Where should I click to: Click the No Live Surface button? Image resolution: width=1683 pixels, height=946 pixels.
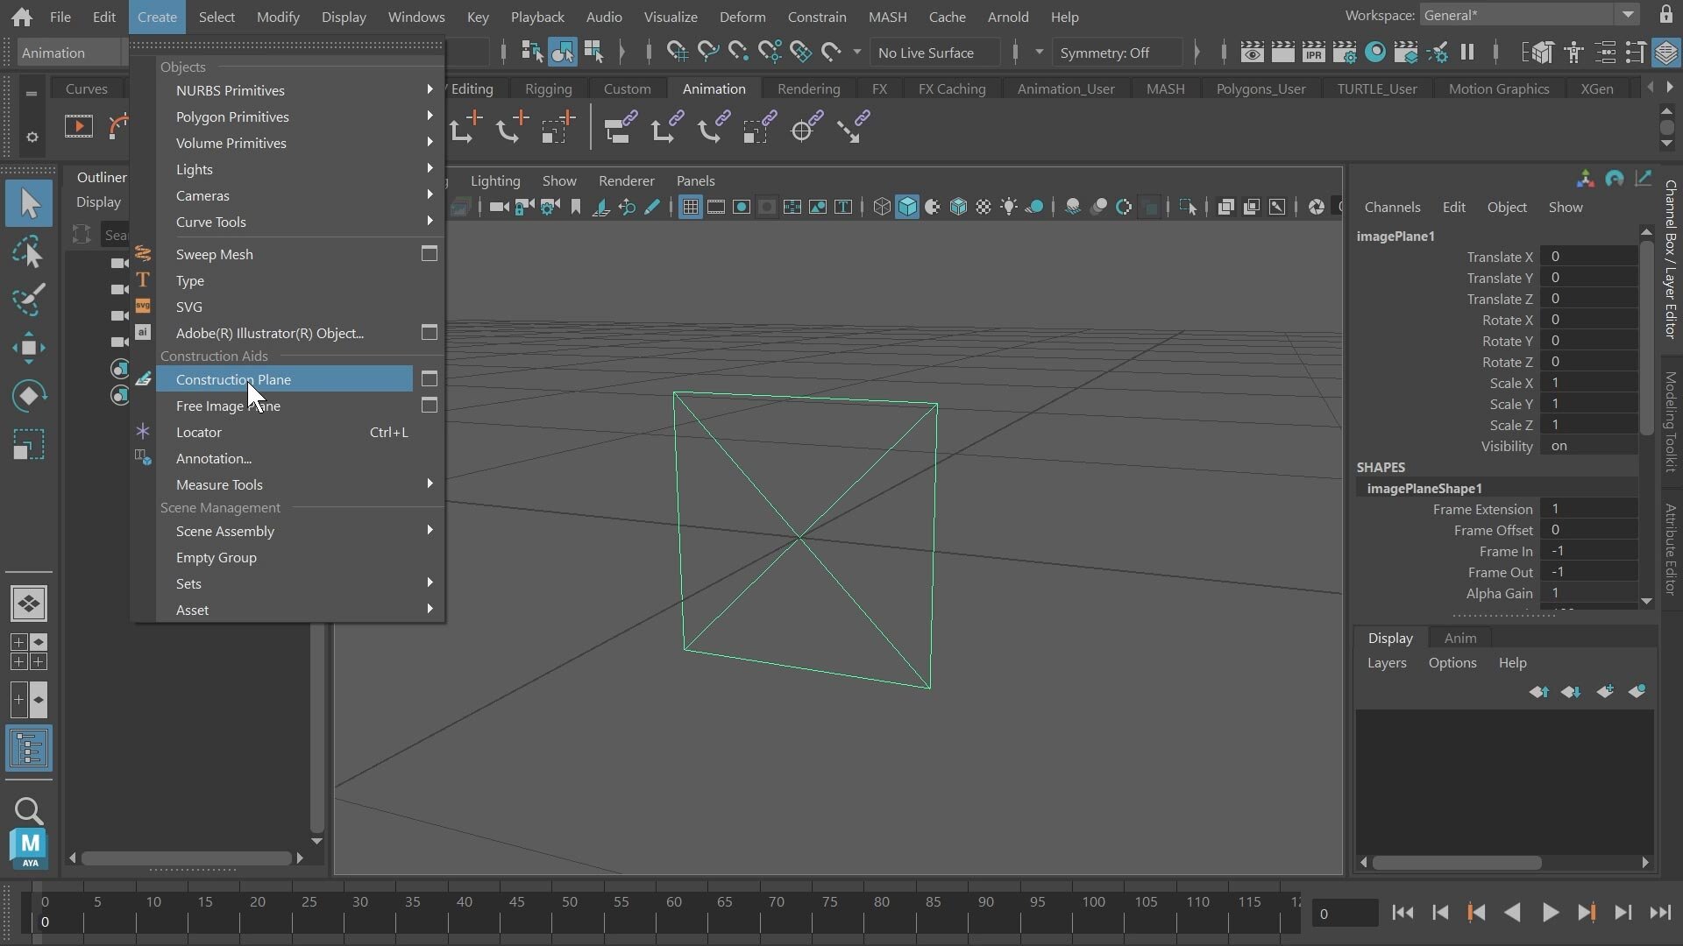[x=926, y=53]
